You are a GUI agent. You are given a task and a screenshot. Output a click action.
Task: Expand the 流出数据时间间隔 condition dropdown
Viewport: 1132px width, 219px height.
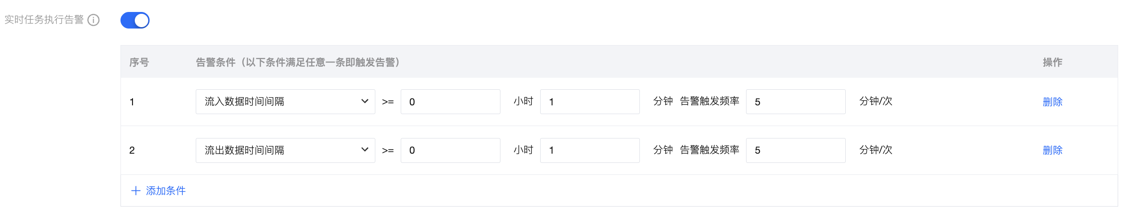pyautogui.click(x=285, y=150)
